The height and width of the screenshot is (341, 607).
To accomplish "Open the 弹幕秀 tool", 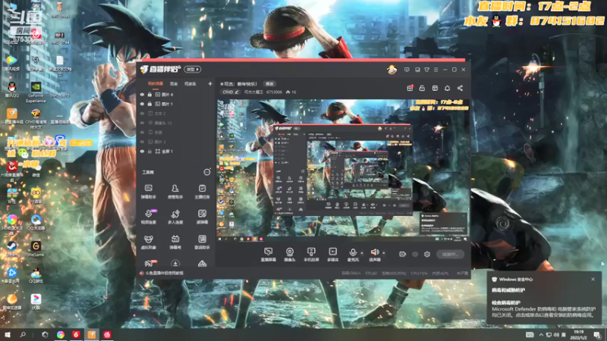I will 175,242.
